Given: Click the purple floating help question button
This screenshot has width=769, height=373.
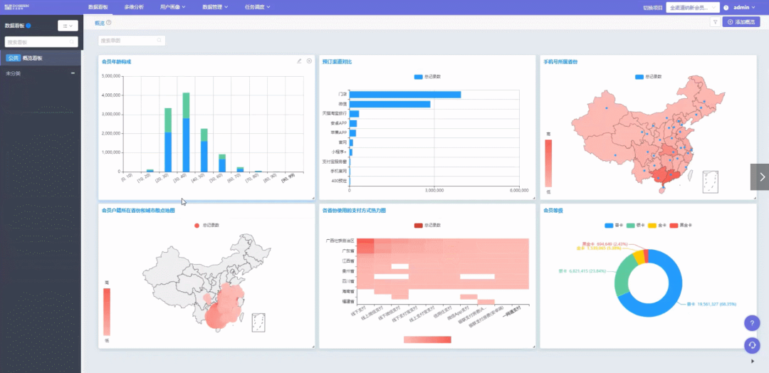Looking at the screenshot, I should tap(752, 323).
